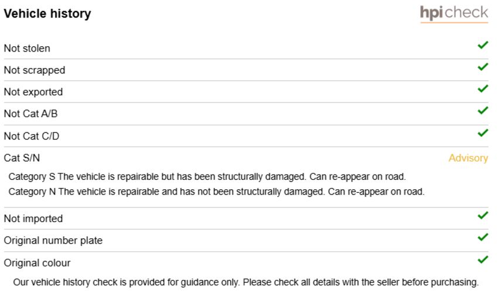Click the Category S description line
498x297 pixels.
(x=207, y=176)
